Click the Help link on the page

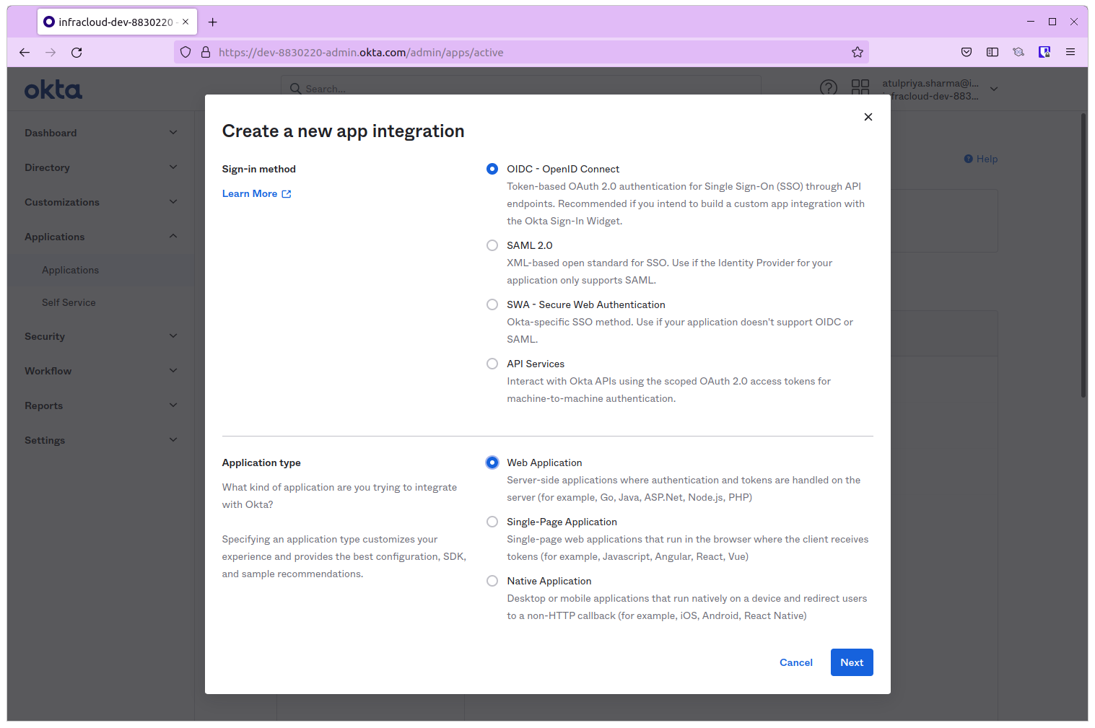point(981,159)
